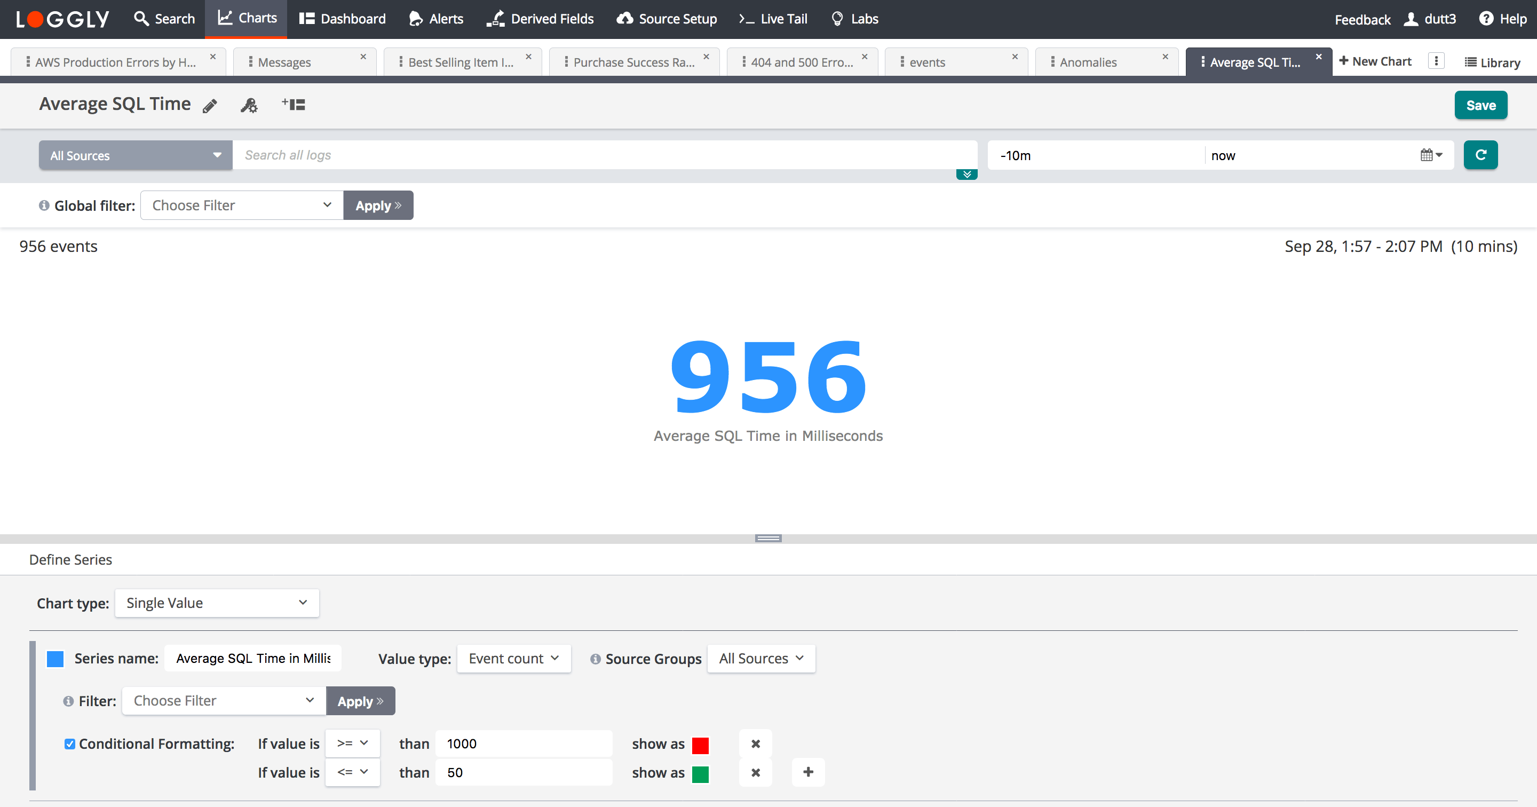Click the chart permissions icon next to the pencil
This screenshot has height=807, width=1537.
click(249, 106)
